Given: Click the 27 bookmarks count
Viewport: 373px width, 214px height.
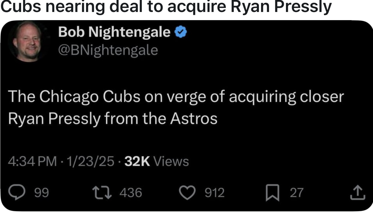Looking at the screenshot, I should click(296, 192).
